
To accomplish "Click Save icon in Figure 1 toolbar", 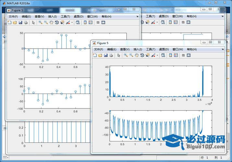I will 20,23.
